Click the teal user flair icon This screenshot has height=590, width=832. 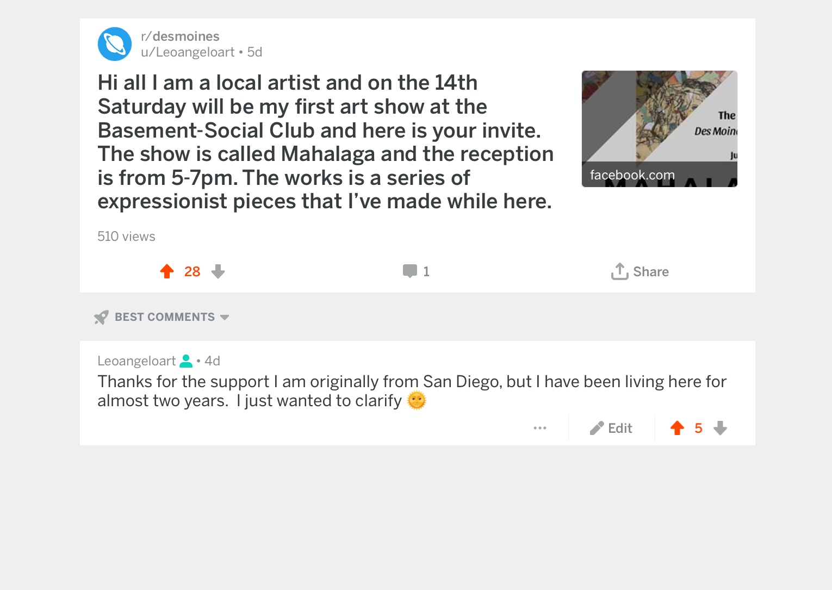pos(186,361)
